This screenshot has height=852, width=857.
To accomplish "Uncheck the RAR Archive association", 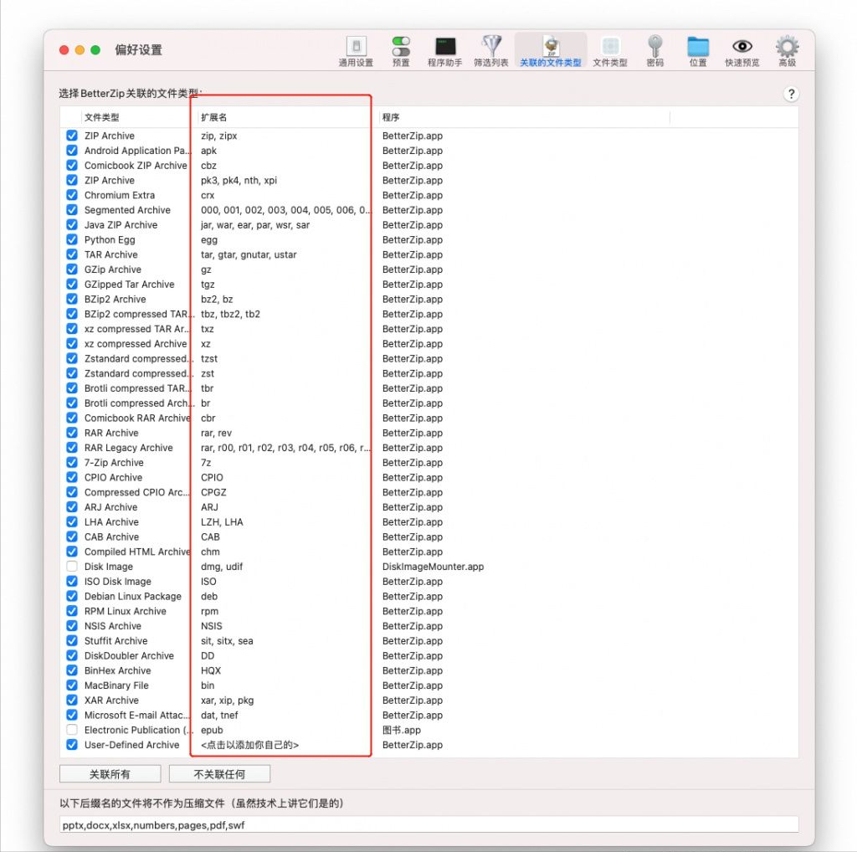I will 72,433.
